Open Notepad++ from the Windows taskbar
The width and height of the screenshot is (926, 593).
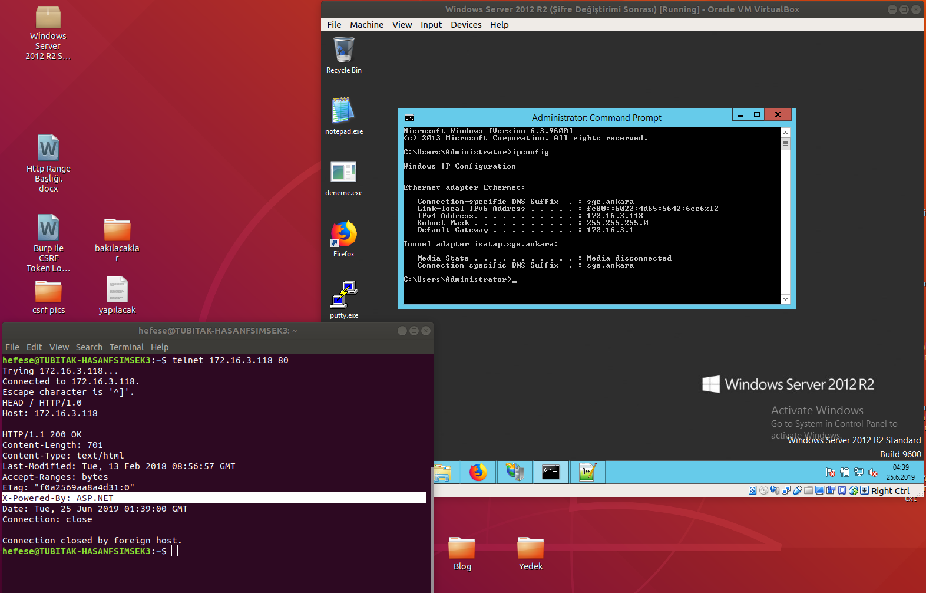click(x=587, y=472)
